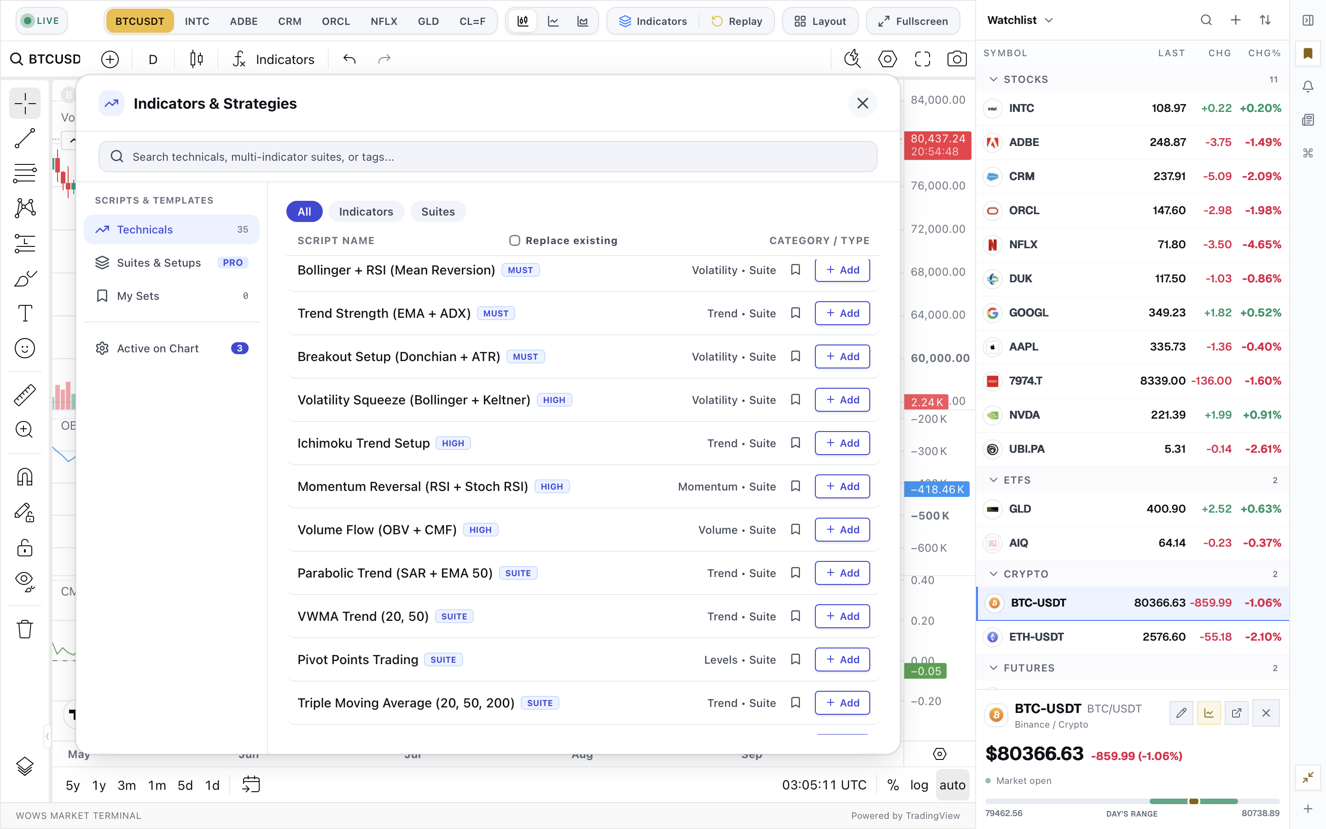Viewport: 1326px width, 829px height.
Task: Close the Indicators & Strategies dialog
Action: [862, 103]
